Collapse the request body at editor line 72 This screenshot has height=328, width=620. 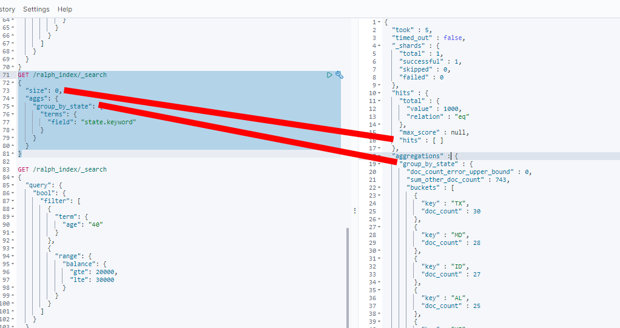[13, 82]
